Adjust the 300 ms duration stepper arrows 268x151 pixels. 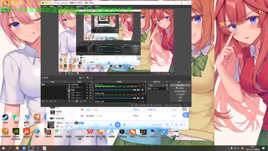click(167, 89)
